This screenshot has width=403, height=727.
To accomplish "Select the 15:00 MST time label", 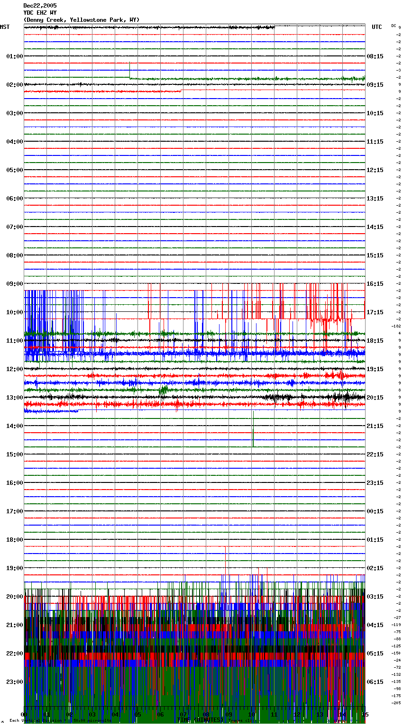I will click(x=15, y=454).
